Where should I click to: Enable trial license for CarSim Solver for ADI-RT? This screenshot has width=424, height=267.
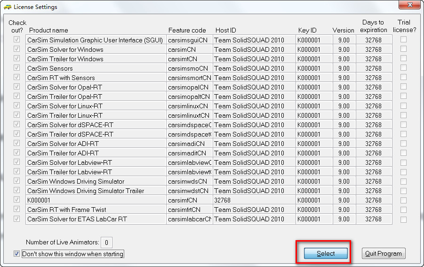(403, 143)
